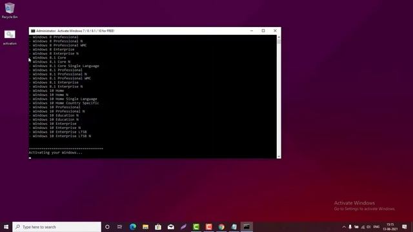This screenshot has height=232, width=413.
Task: Switch the ENG input language indicator
Action: (376, 227)
